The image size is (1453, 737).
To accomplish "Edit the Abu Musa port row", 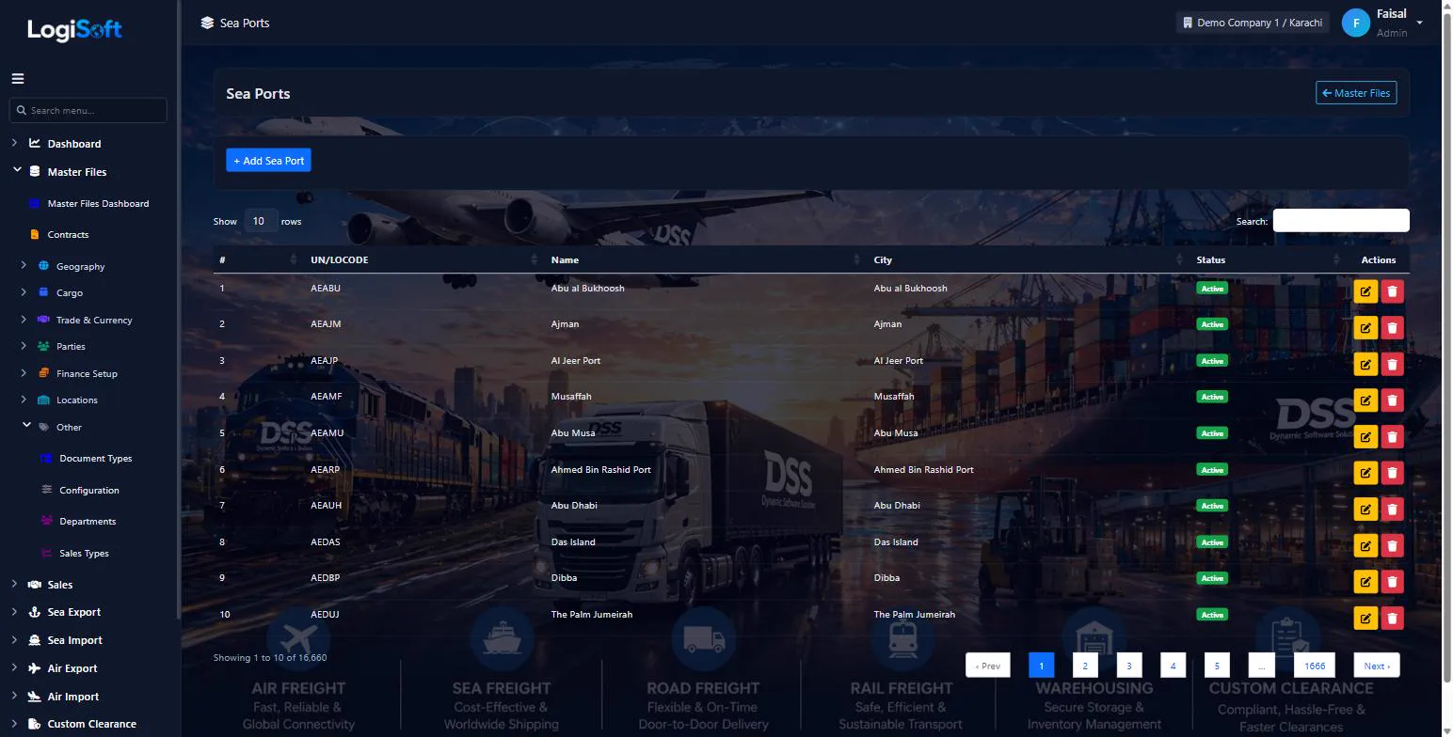I will point(1365,436).
